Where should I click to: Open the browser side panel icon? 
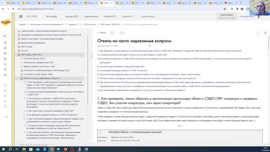[x=237, y=9]
